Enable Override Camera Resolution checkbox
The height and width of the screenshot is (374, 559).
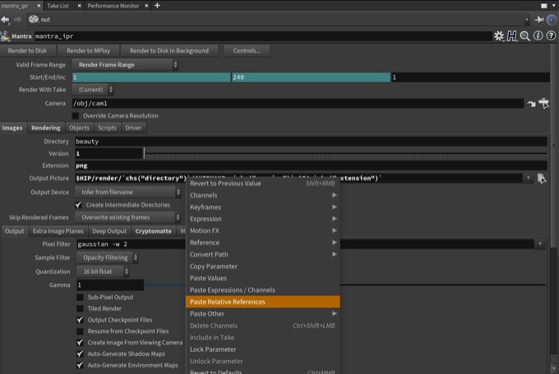pos(77,116)
